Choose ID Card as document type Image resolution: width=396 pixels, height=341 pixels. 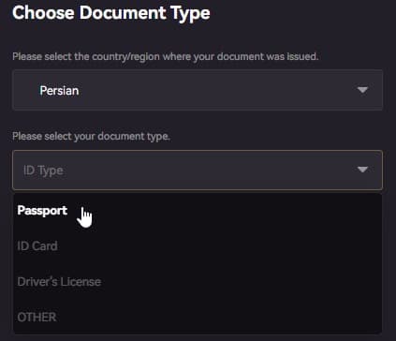tap(198, 246)
